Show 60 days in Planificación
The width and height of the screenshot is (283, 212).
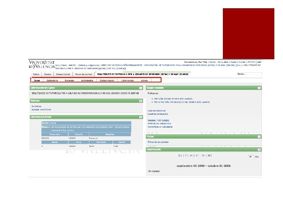(209, 155)
